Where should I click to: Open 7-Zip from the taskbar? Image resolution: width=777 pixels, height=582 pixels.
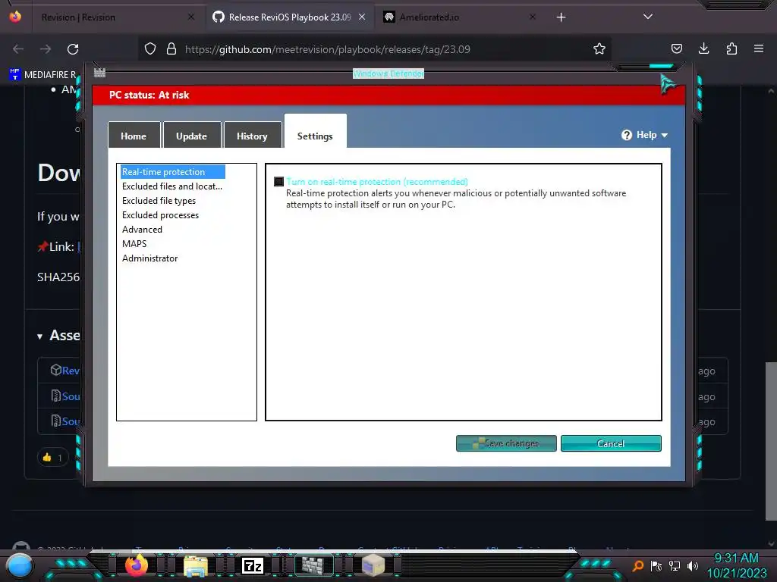click(253, 565)
